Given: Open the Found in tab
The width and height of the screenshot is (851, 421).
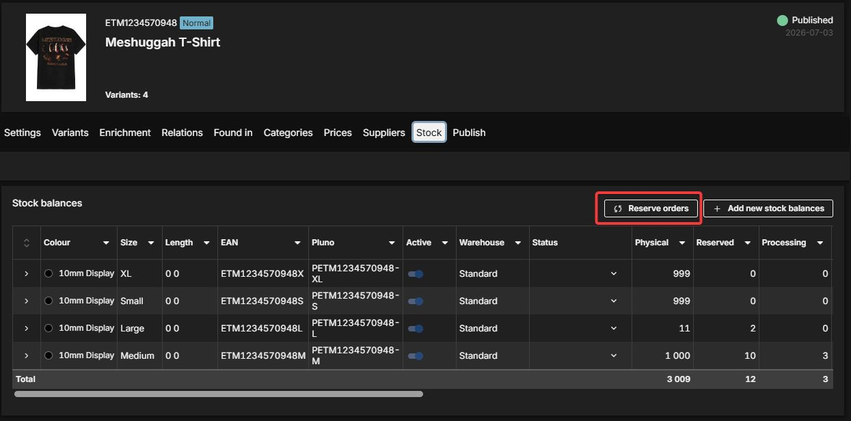Looking at the screenshot, I should [x=233, y=133].
